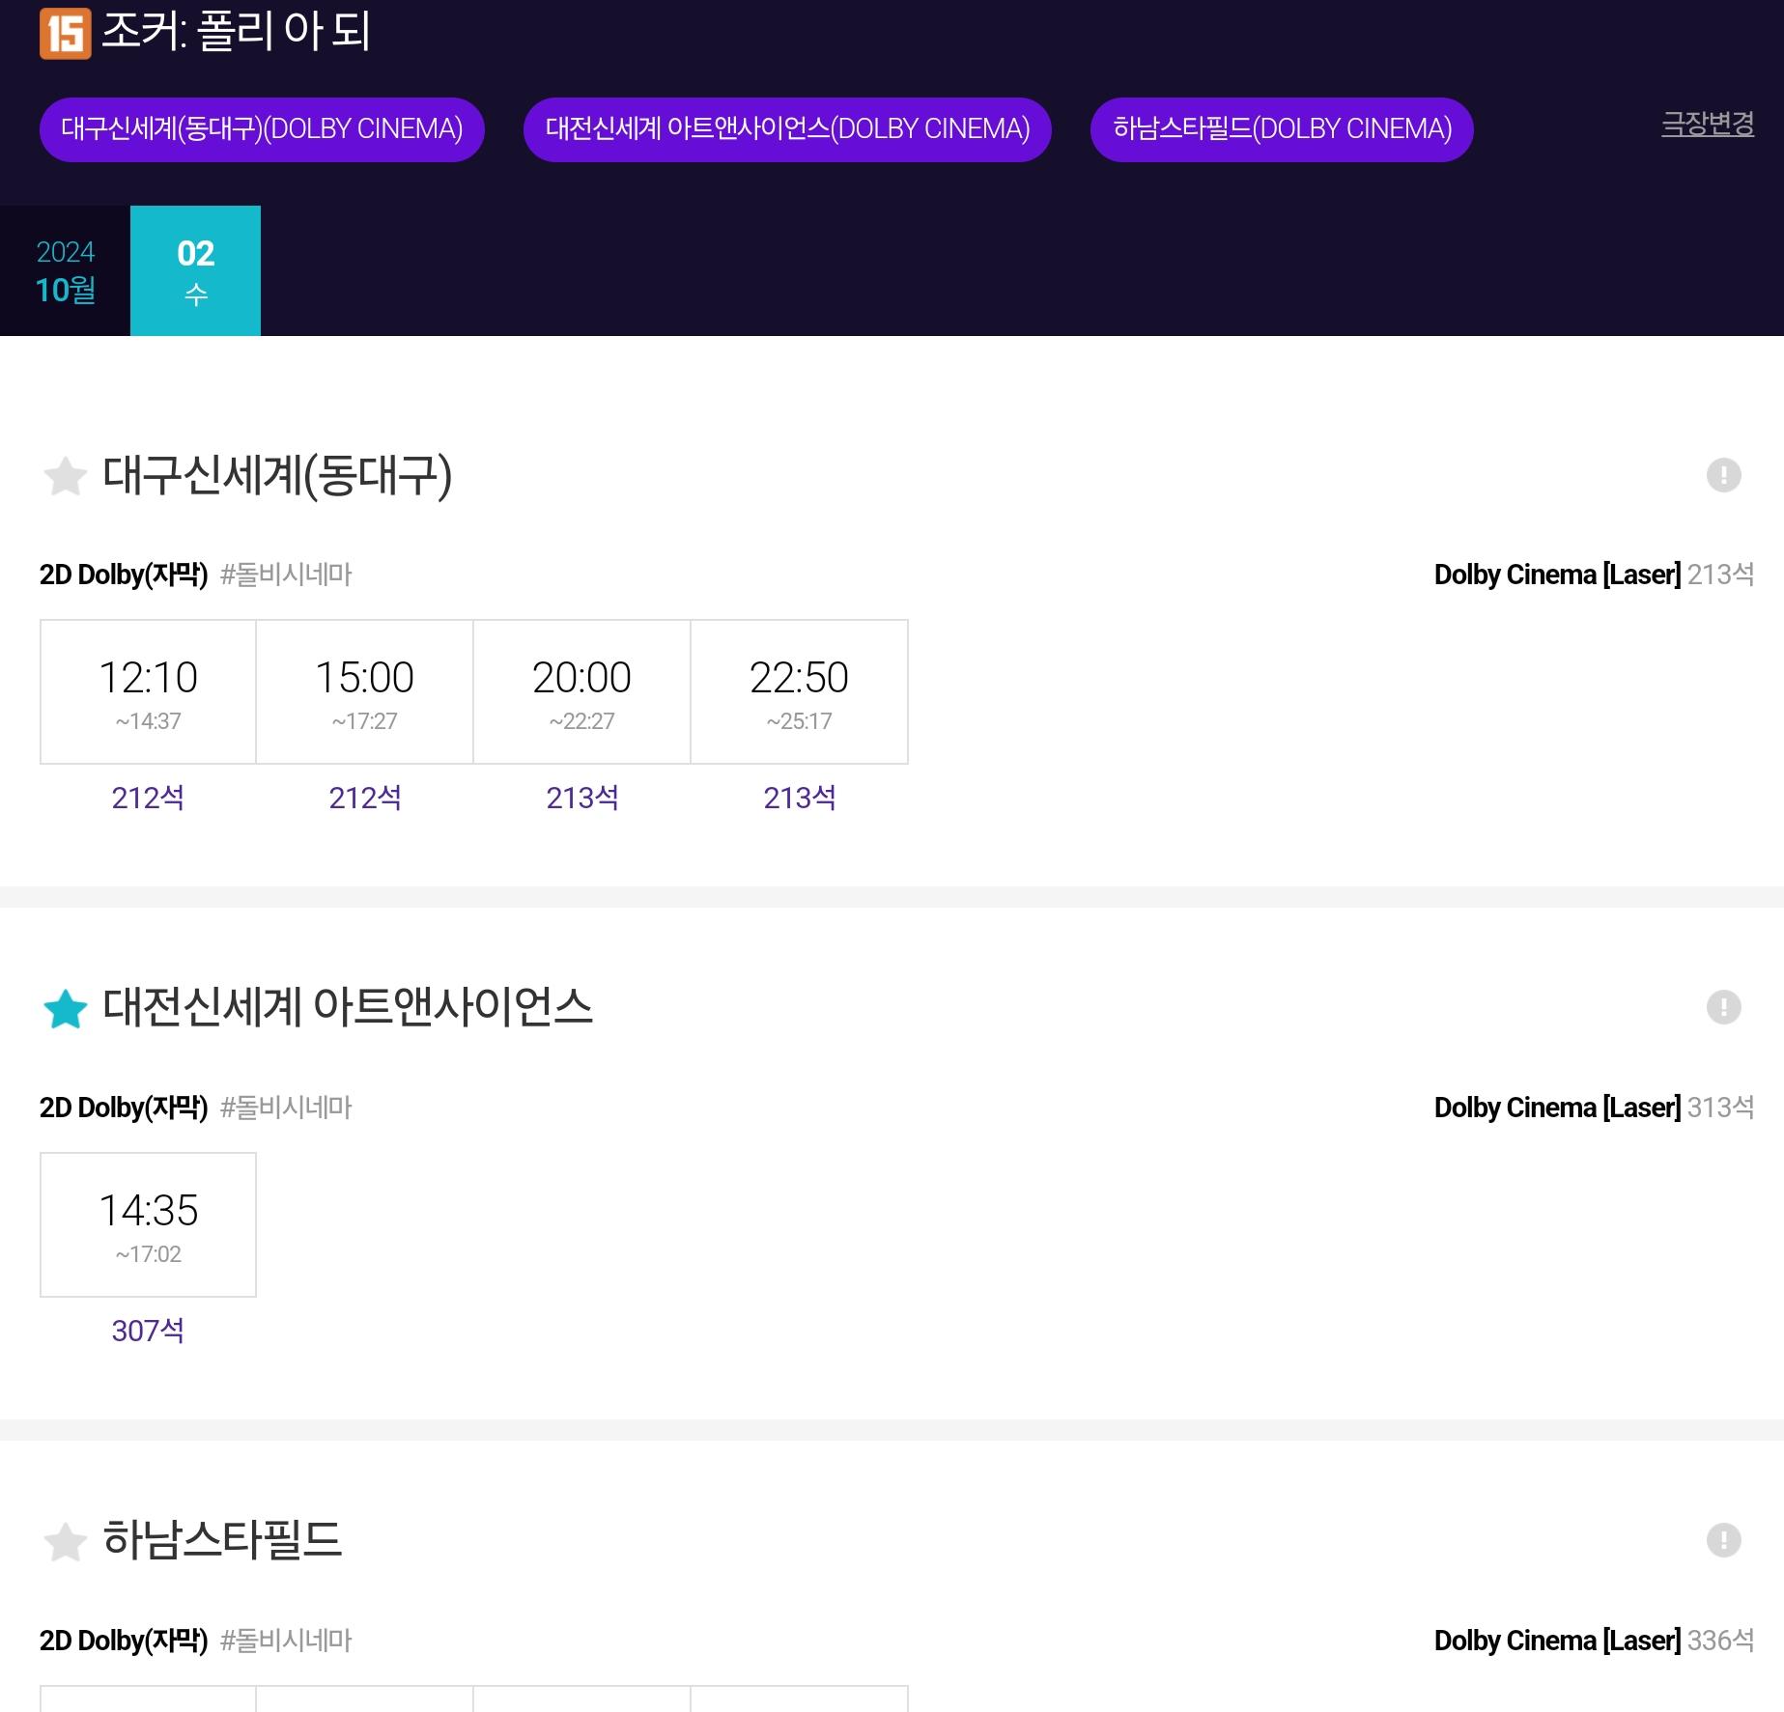Click 212석 under the 12:10 showtime
1784x1712 pixels.
click(148, 798)
